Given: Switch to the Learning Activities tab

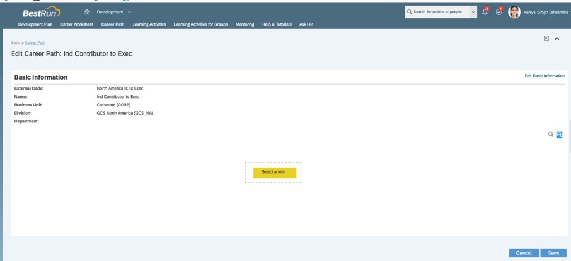Looking at the screenshot, I should 149,24.
